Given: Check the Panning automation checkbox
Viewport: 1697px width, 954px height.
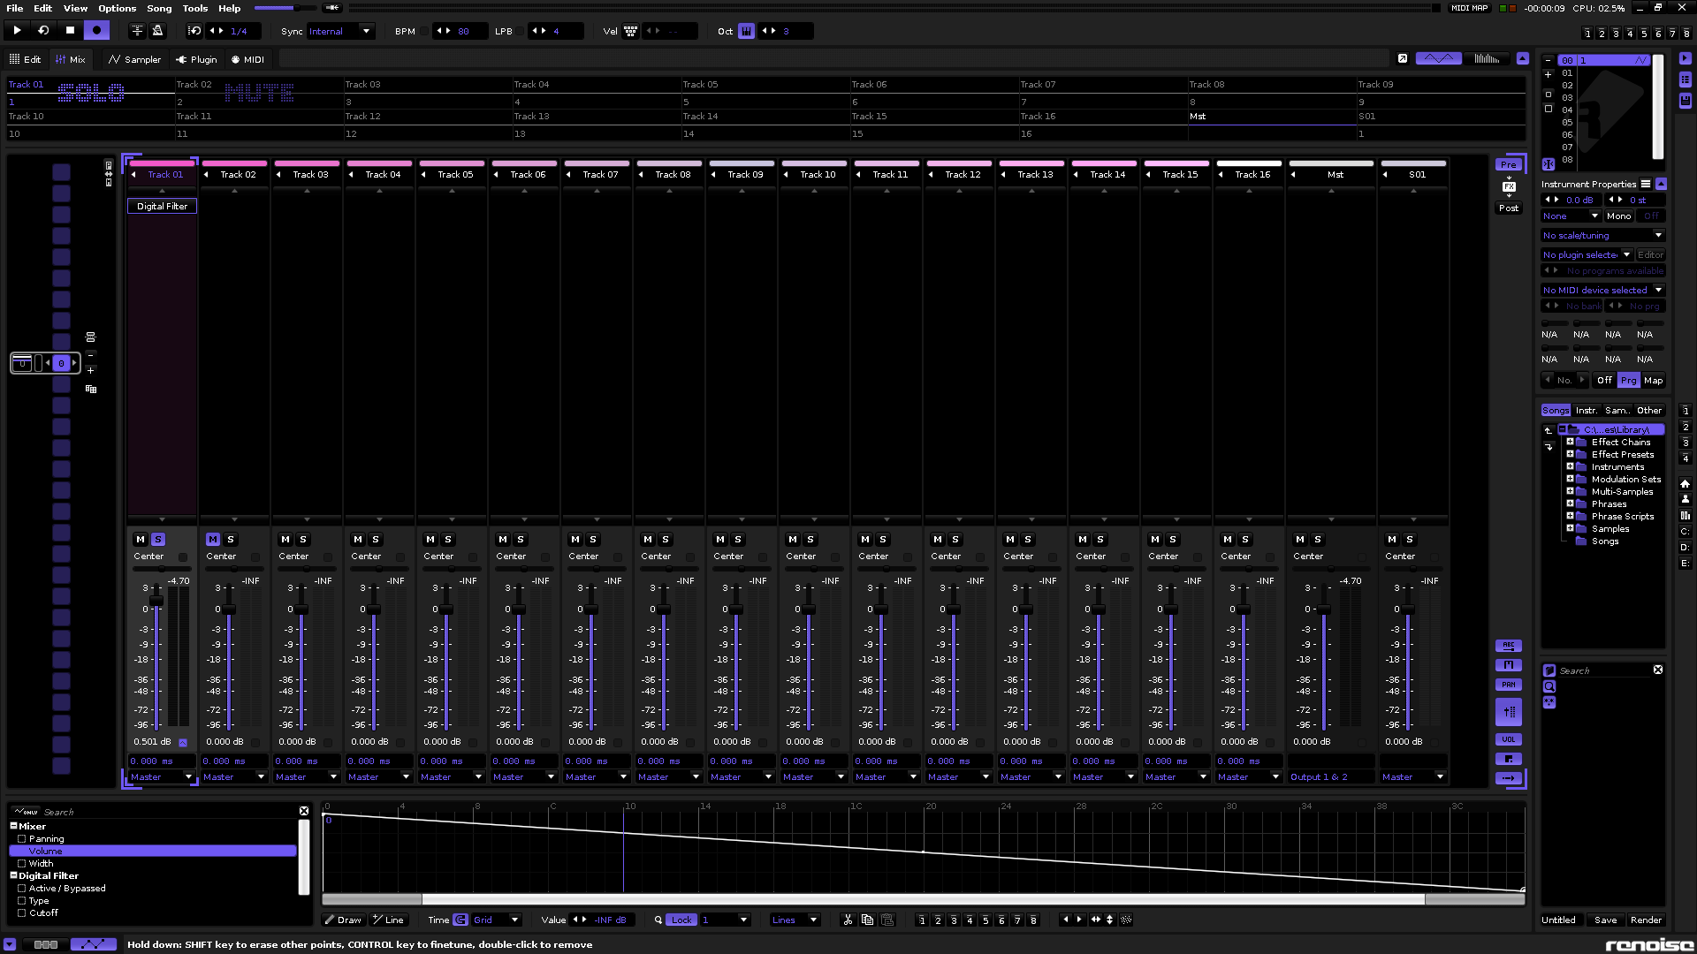Looking at the screenshot, I should (22, 839).
